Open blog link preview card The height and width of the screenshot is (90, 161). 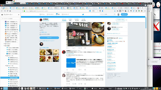pyautogui.click(x=85, y=63)
